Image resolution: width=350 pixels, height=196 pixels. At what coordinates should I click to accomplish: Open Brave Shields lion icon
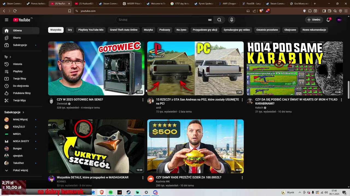pyautogui.click(x=261, y=11)
